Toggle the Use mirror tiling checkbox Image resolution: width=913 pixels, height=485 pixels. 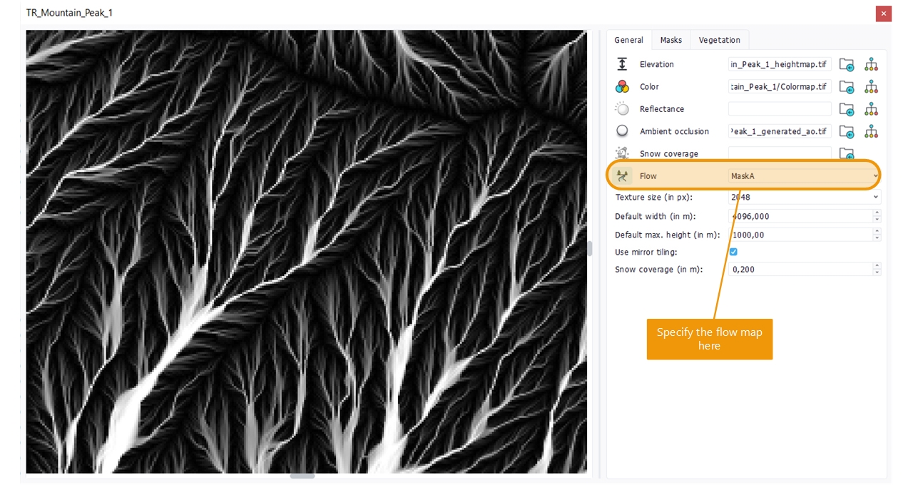pos(733,252)
